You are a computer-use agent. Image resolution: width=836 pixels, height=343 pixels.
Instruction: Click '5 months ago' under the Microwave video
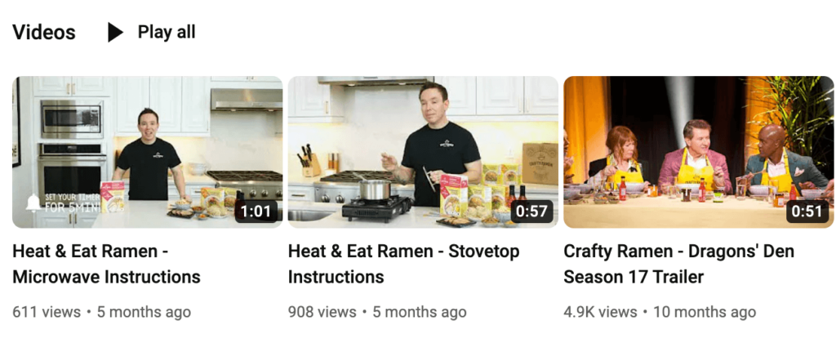(x=144, y=312)
